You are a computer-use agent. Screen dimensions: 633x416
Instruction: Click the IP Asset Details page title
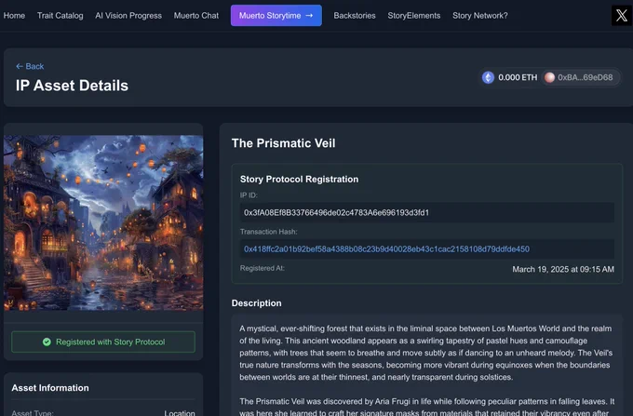[72, 86]
